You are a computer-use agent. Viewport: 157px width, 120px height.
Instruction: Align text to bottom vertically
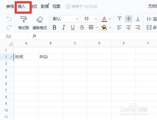point(138,19)
